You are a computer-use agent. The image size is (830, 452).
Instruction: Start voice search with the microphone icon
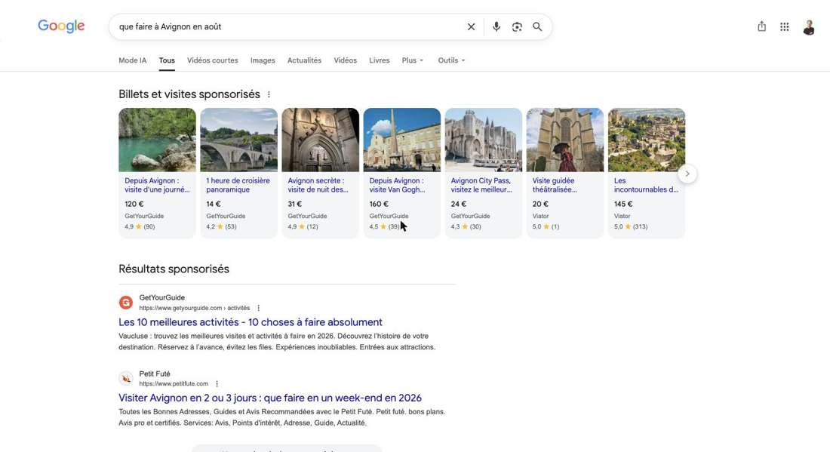tap(496, 26)
